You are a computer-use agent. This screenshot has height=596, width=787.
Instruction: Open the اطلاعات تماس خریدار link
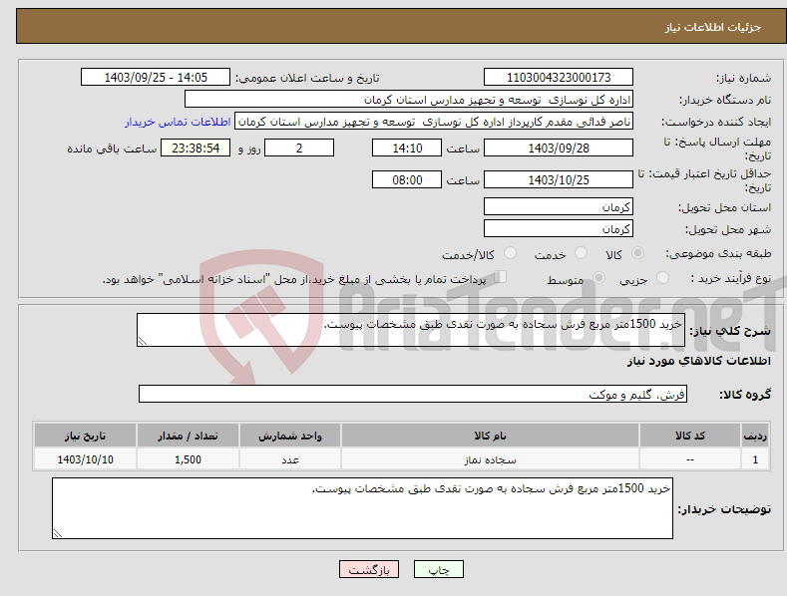click(178, 122)
